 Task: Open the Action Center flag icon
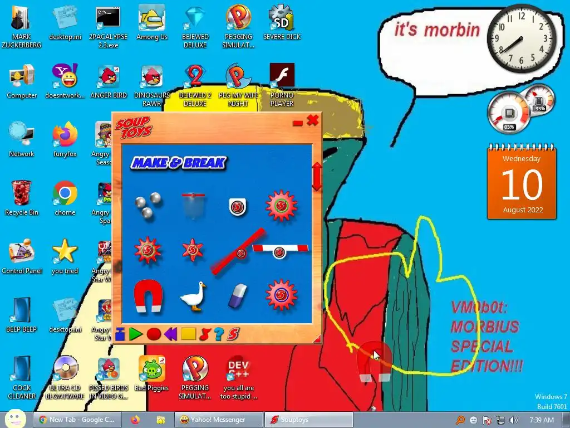coord(487,420)
